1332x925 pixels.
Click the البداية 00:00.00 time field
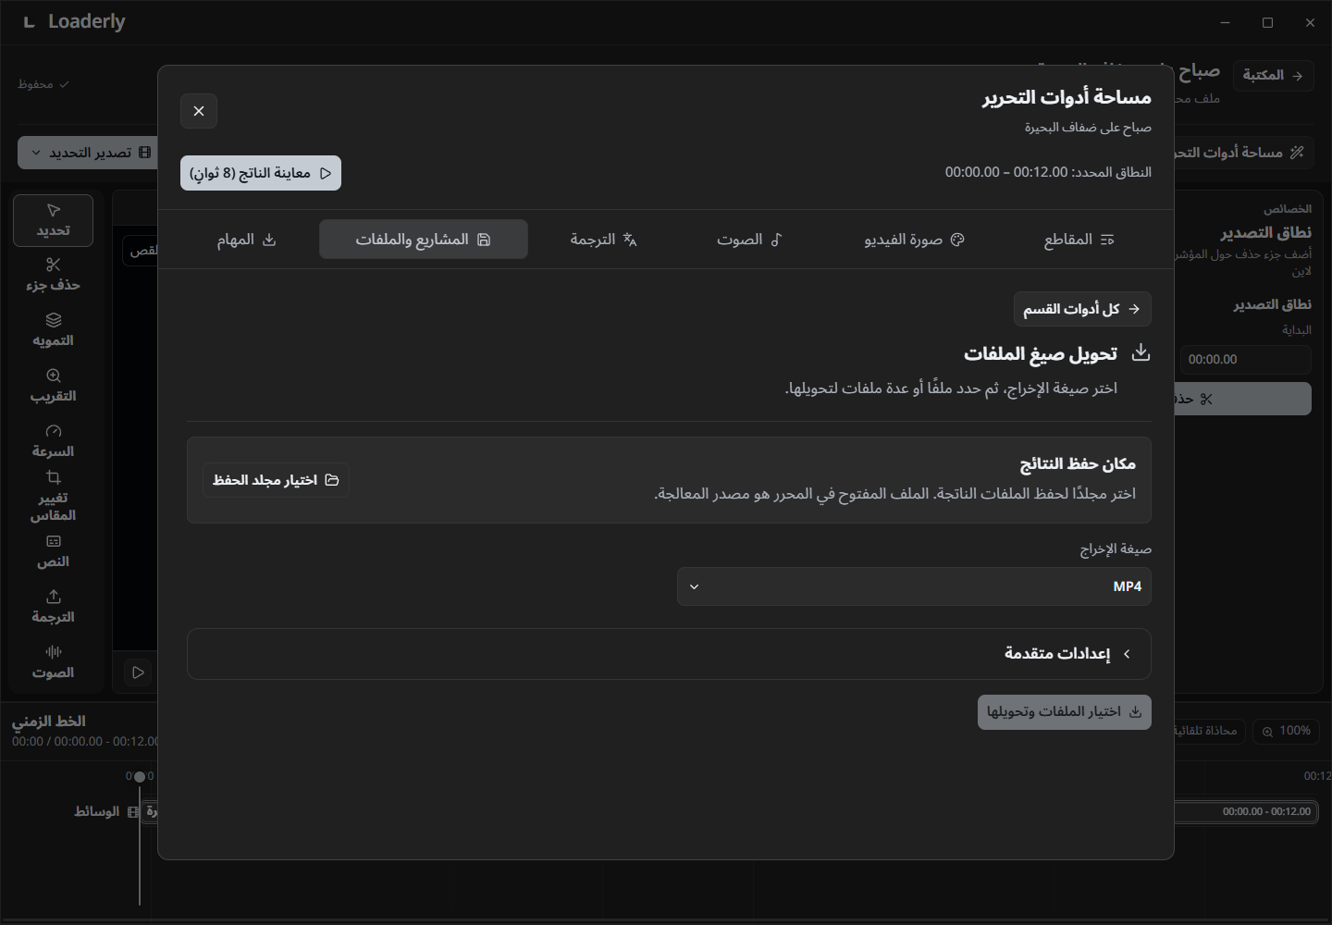point(1244,360)
